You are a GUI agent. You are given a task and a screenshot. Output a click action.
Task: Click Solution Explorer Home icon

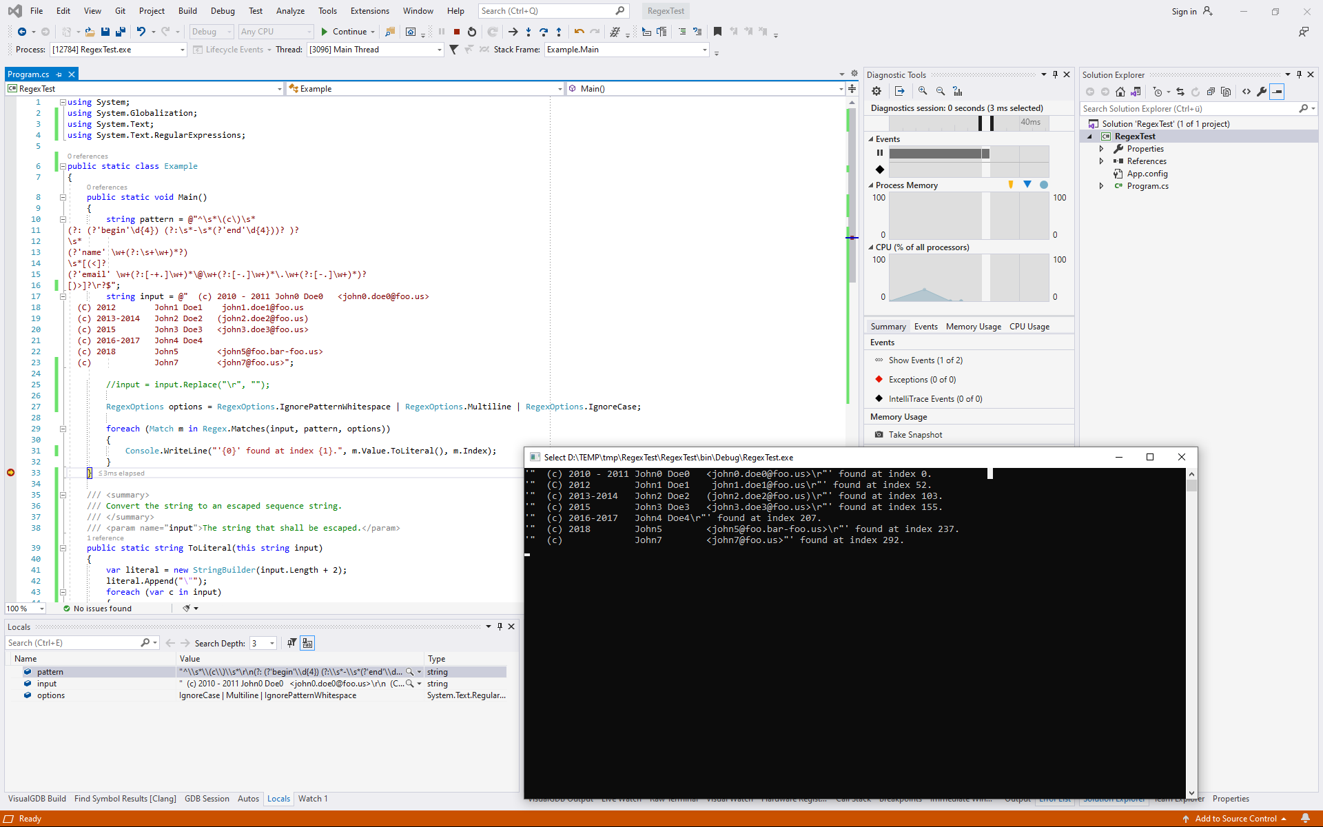(x=1120, y=92)
